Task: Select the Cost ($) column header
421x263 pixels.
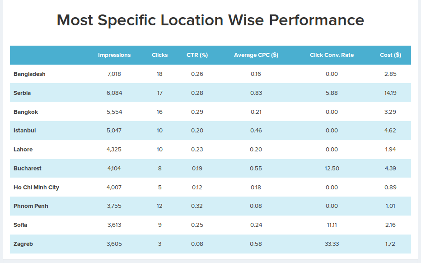Action: pos(390,55)
